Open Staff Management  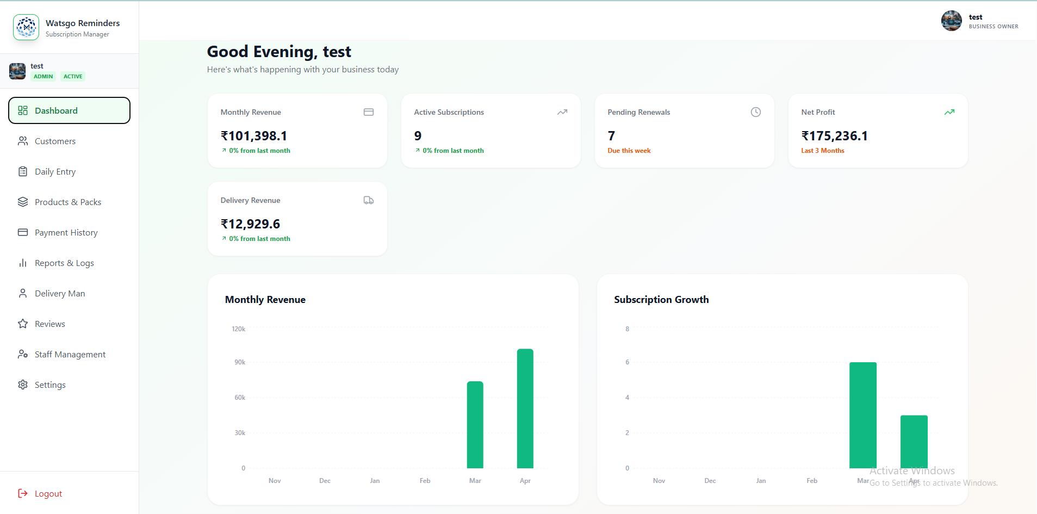[x=70, y=354]
